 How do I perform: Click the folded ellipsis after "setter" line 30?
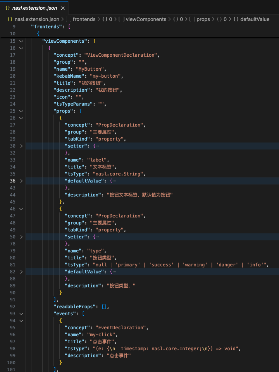coord(98,146)
